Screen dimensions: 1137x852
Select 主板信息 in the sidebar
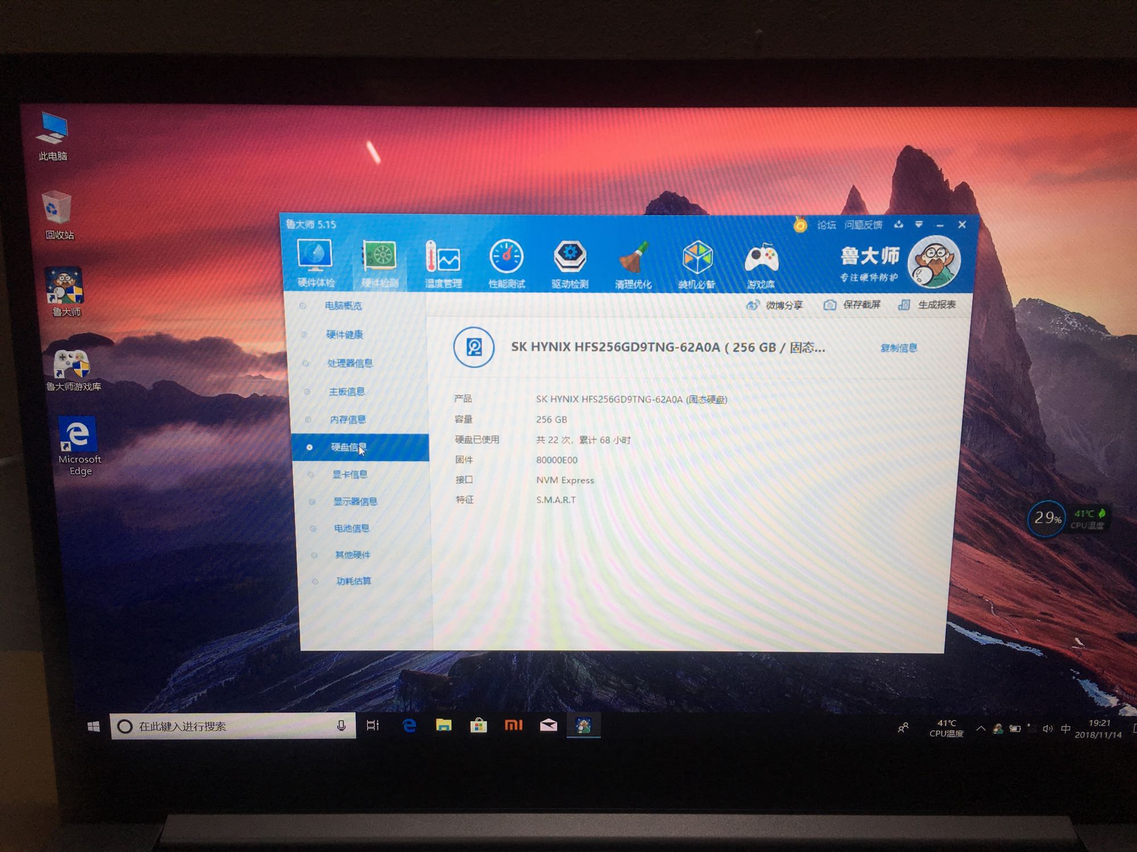click(346, 391)
